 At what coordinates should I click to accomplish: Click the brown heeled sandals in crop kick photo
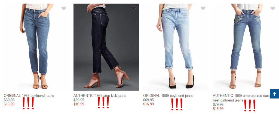(x=107, y=78)
